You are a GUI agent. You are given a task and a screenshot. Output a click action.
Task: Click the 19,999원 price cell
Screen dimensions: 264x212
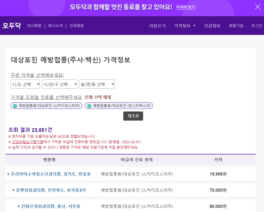pos(218,174)
